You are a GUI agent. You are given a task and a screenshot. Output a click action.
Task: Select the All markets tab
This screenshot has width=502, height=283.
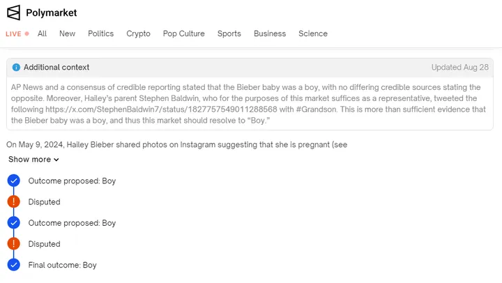pos(43,33)
